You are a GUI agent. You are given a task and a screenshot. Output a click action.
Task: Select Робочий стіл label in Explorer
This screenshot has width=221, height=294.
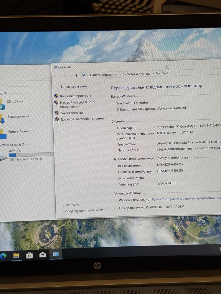point(18,131)
